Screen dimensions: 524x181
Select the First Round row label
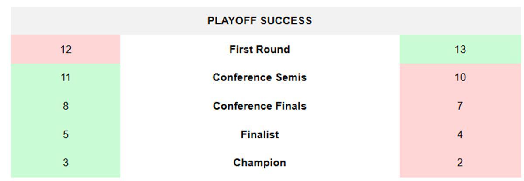(259, 50)
